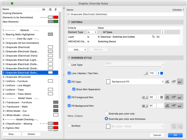Viewport: 187px width, 140px height.
Task: Select the Layer criteria row
Action: tap(124, 37)
